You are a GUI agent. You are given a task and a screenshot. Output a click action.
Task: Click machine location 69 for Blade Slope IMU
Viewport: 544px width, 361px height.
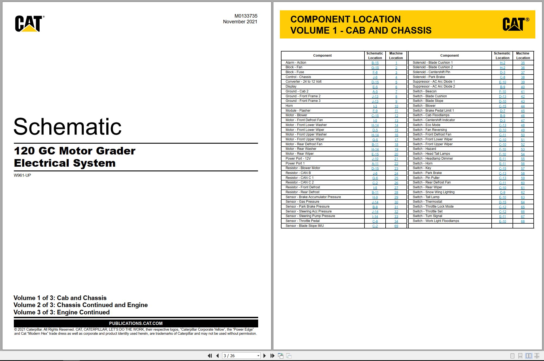pos(396,226)
